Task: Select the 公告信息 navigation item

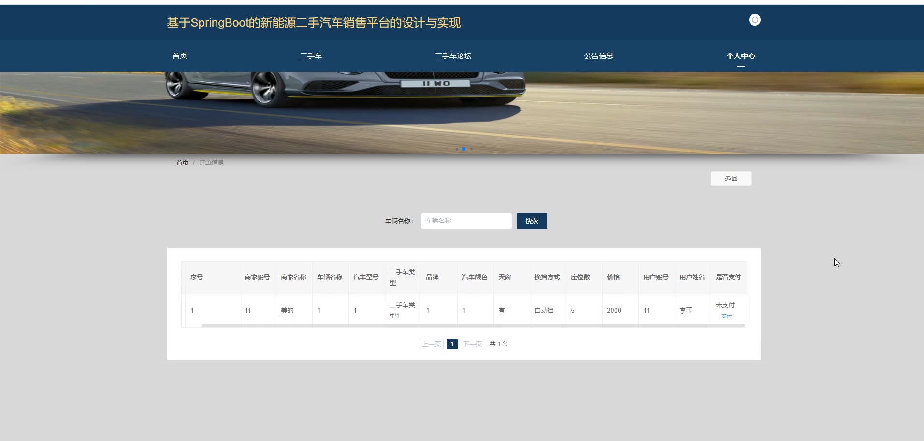Action: [598, 56]
